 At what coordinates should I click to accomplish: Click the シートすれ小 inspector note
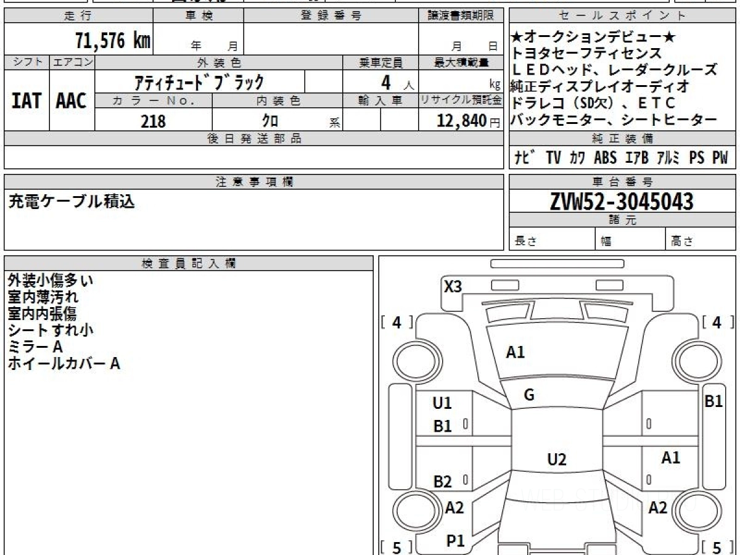(51, 330)
